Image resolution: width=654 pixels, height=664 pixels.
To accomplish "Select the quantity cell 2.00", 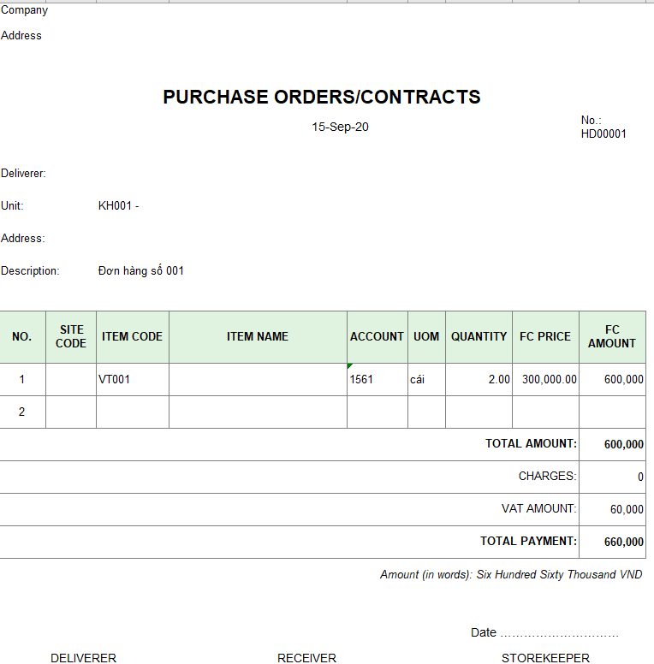I will pyautogui.click(x=479, y=379).
